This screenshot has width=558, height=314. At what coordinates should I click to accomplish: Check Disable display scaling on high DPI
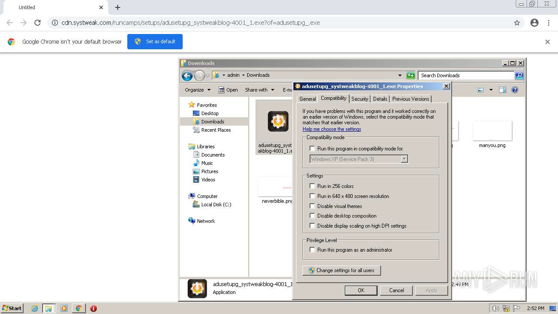(312, 226)
